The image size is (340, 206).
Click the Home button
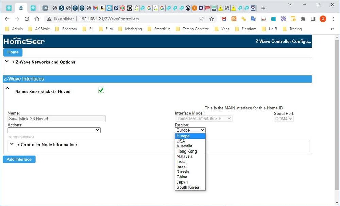point(13,52)
